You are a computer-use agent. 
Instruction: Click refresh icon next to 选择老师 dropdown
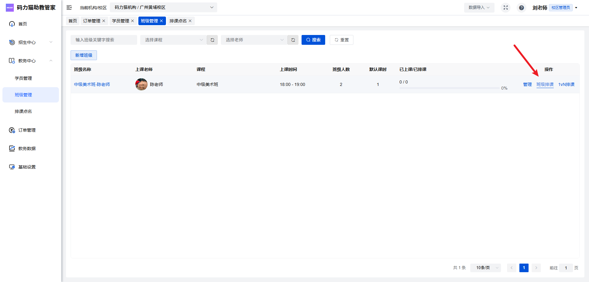tap(293, 40)
